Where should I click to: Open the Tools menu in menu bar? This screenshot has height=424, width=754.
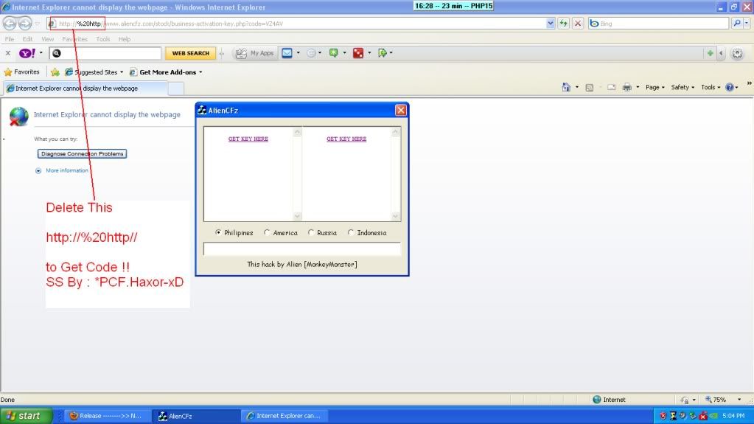pyautogui.click(x=102, y=39)
